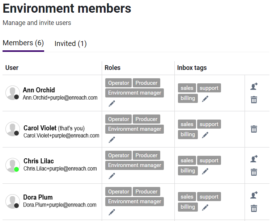This screenshot has height=221, width=272.
Task: Delete Carol Violet with the trash icon
Action: pos(254,129)
